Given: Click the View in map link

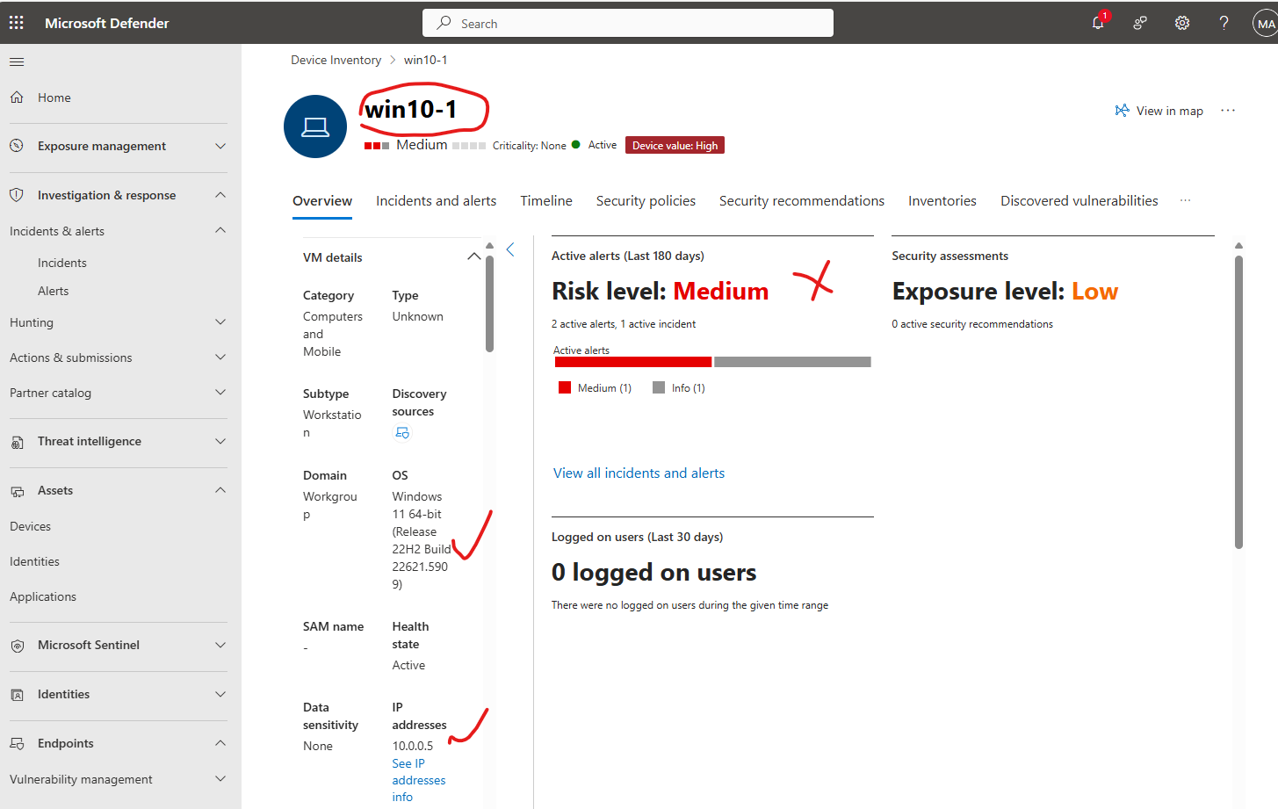Looking at the screenshot, I should [1169, 111].
